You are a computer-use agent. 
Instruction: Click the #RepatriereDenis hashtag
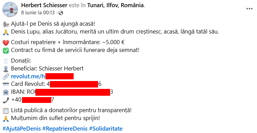coord(65,129)
